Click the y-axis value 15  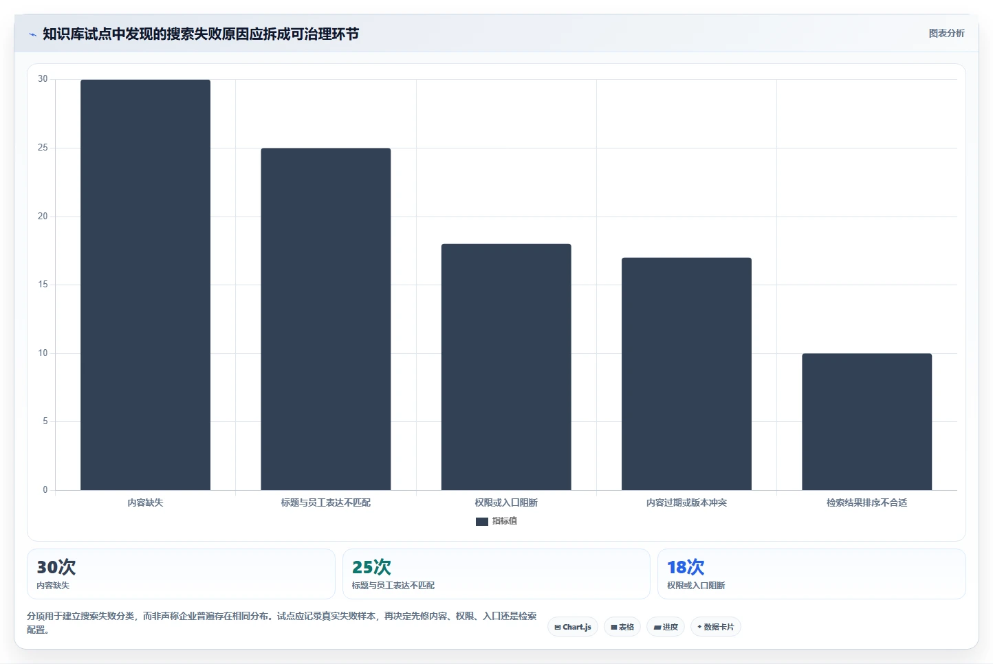pos(43,285)
